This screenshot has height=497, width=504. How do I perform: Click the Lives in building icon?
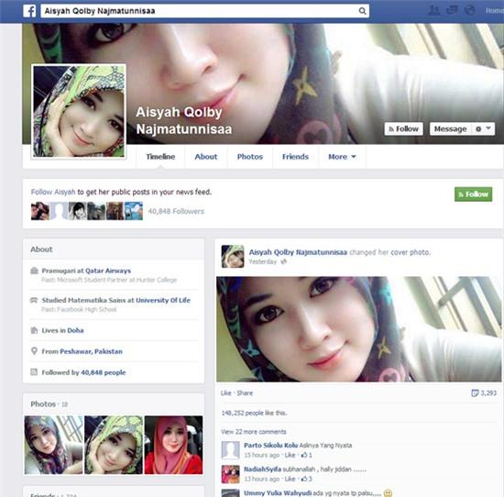(x=34, y=330)
